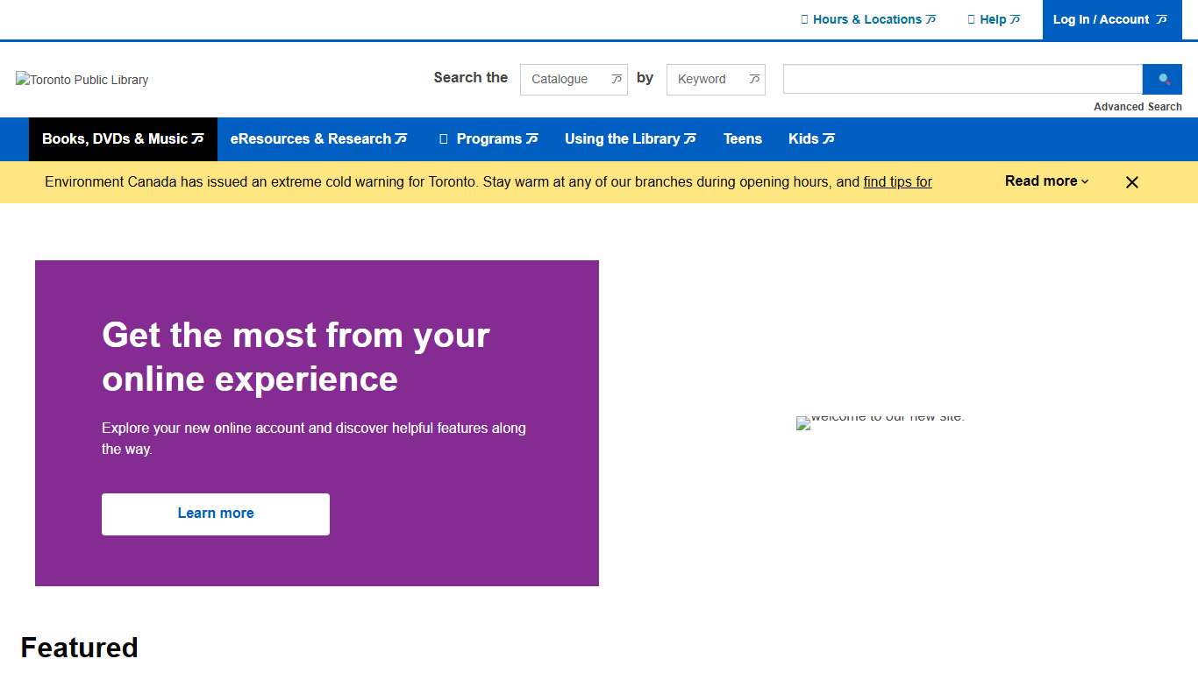Click the welcome to our new site image
This screenshot has width=1198, height=673.
[880, 422]
